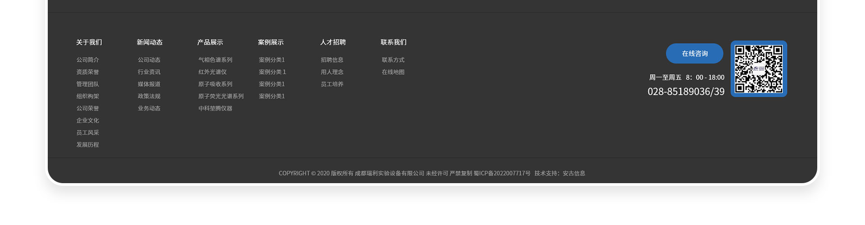
Task: Click the 原子荧光光谱系列 product link
Action: (221, 96)
